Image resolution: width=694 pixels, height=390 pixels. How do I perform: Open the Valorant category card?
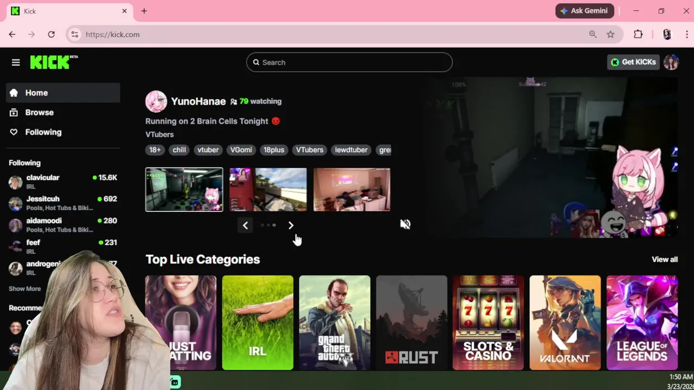[565, 323]
